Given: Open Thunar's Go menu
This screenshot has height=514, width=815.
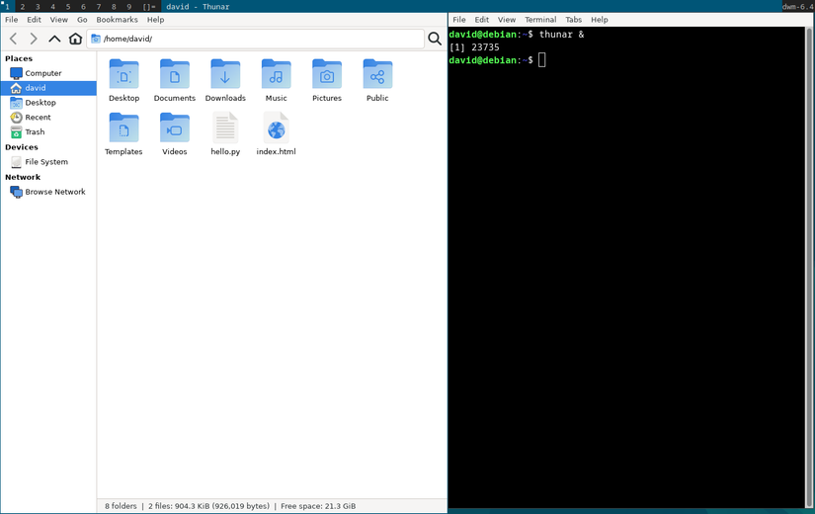Looking at the screenshot, I should pos(82,20).
